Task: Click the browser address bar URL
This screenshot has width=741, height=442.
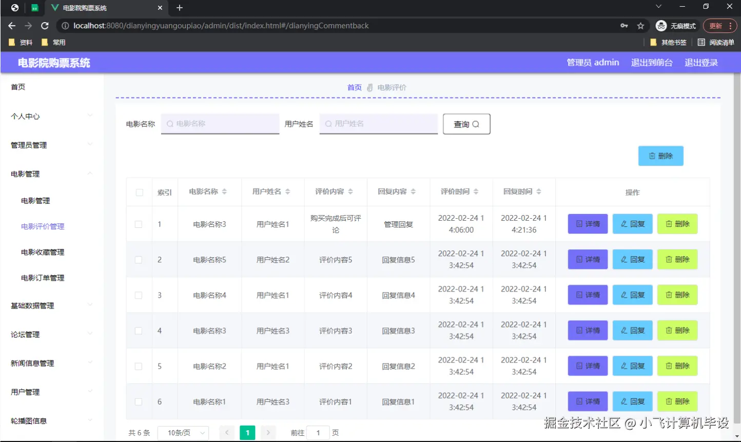Action: tap(221, 26)
